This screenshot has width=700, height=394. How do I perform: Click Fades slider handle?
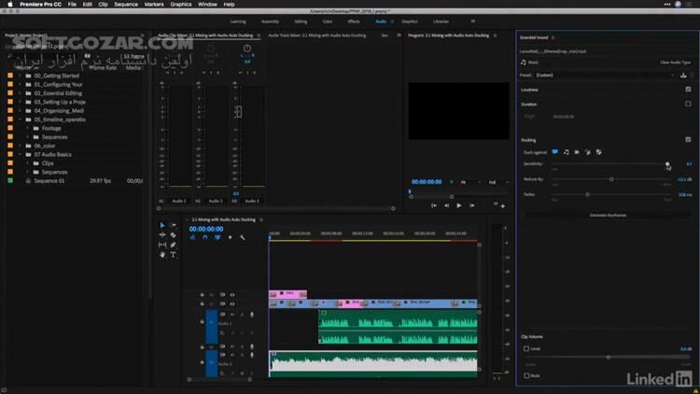tap(587, 194)
